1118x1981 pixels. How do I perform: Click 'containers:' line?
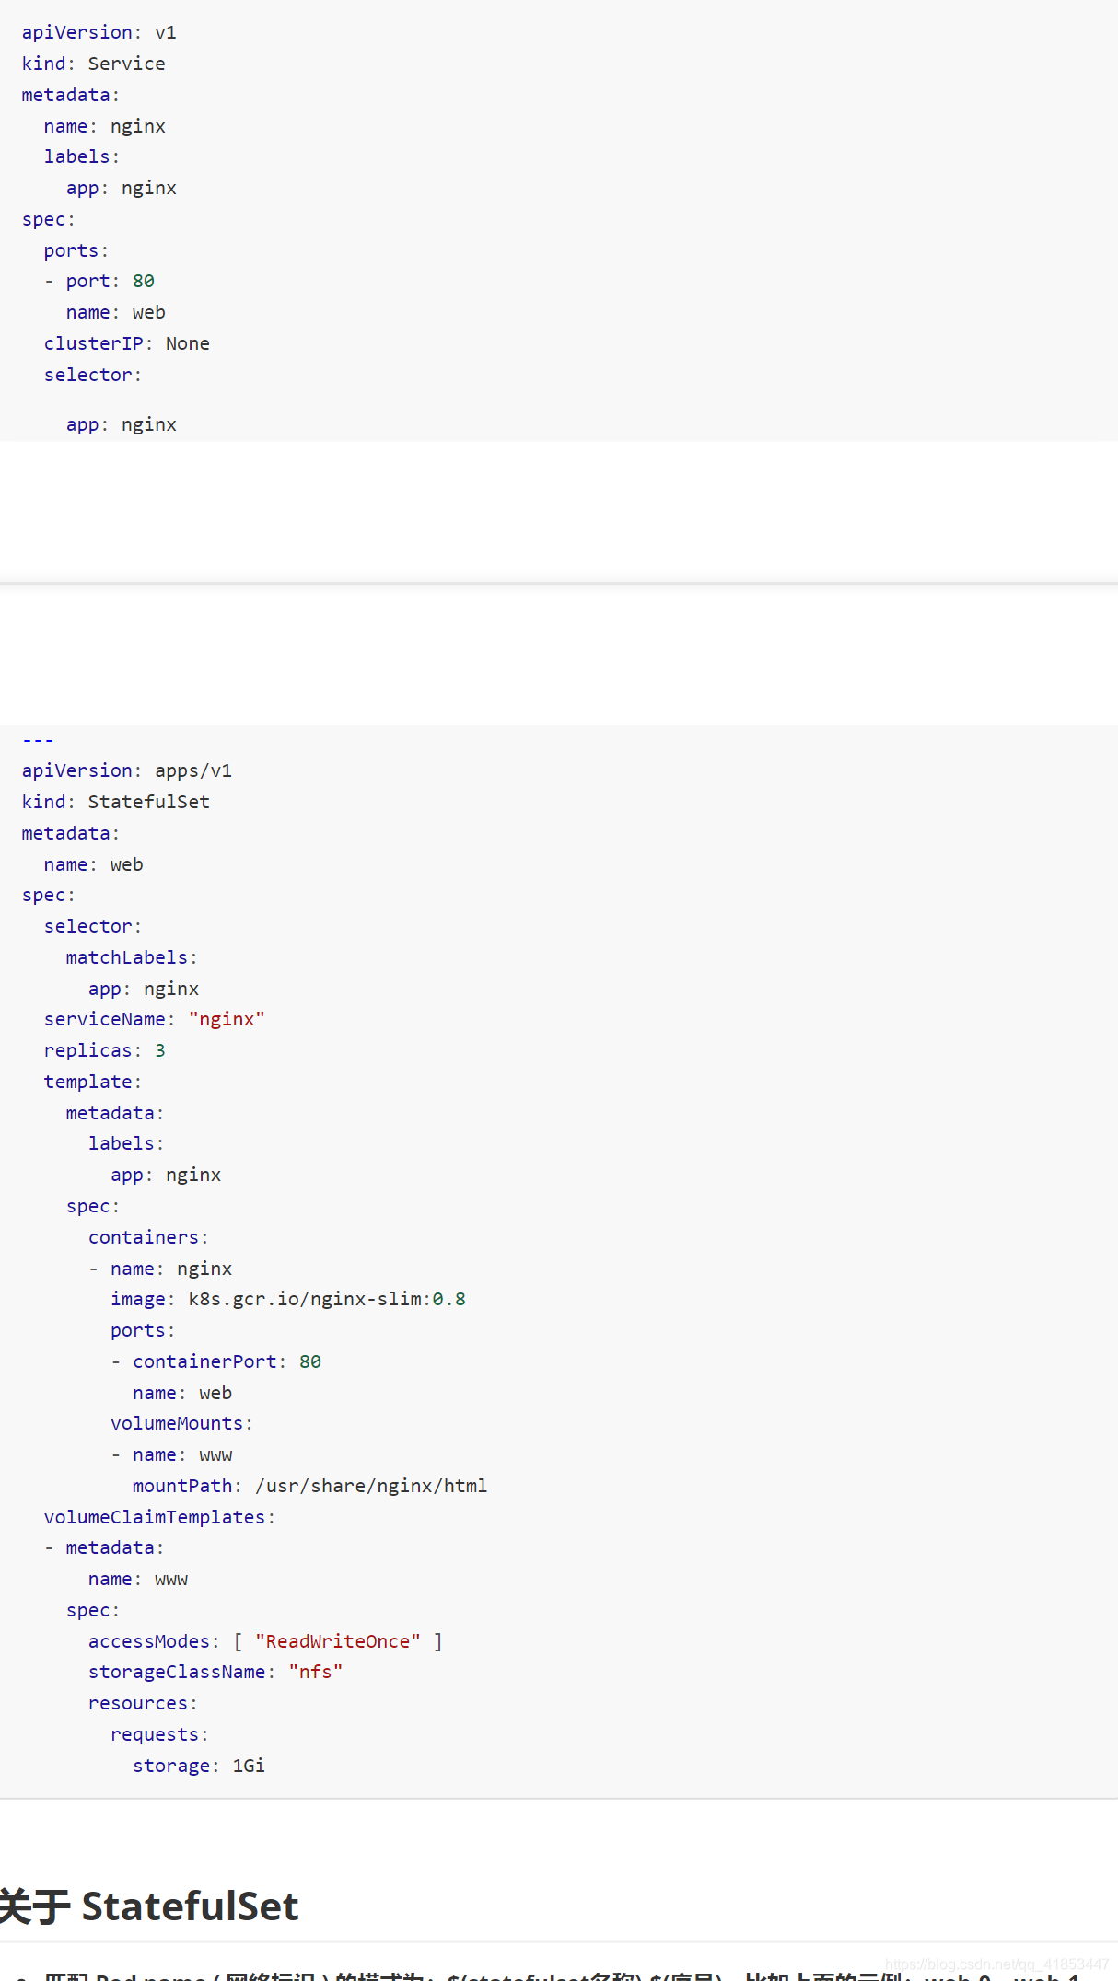point(148,1237)
